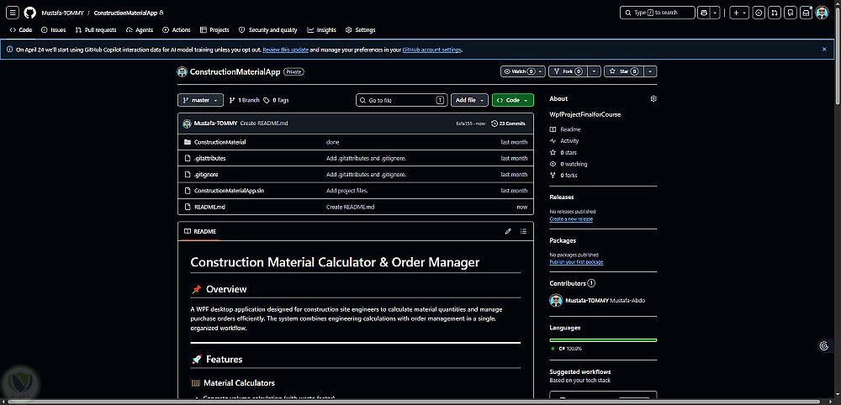This screenshot has height=405, width=841.
Task: Go to GitHub home via Octocat logo
Action: 30,13
